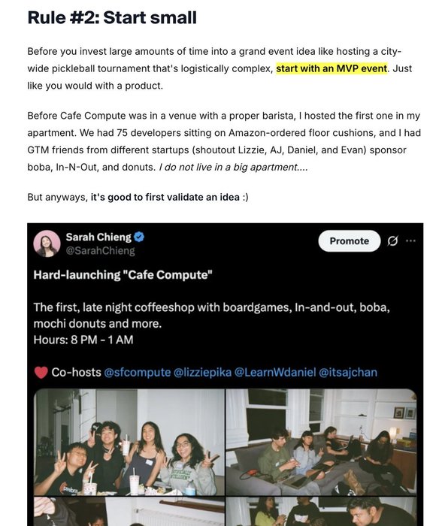Open the @LearnWdaniel mention link
The height and width of the screenshot is (526, 442).
[275, 373]
